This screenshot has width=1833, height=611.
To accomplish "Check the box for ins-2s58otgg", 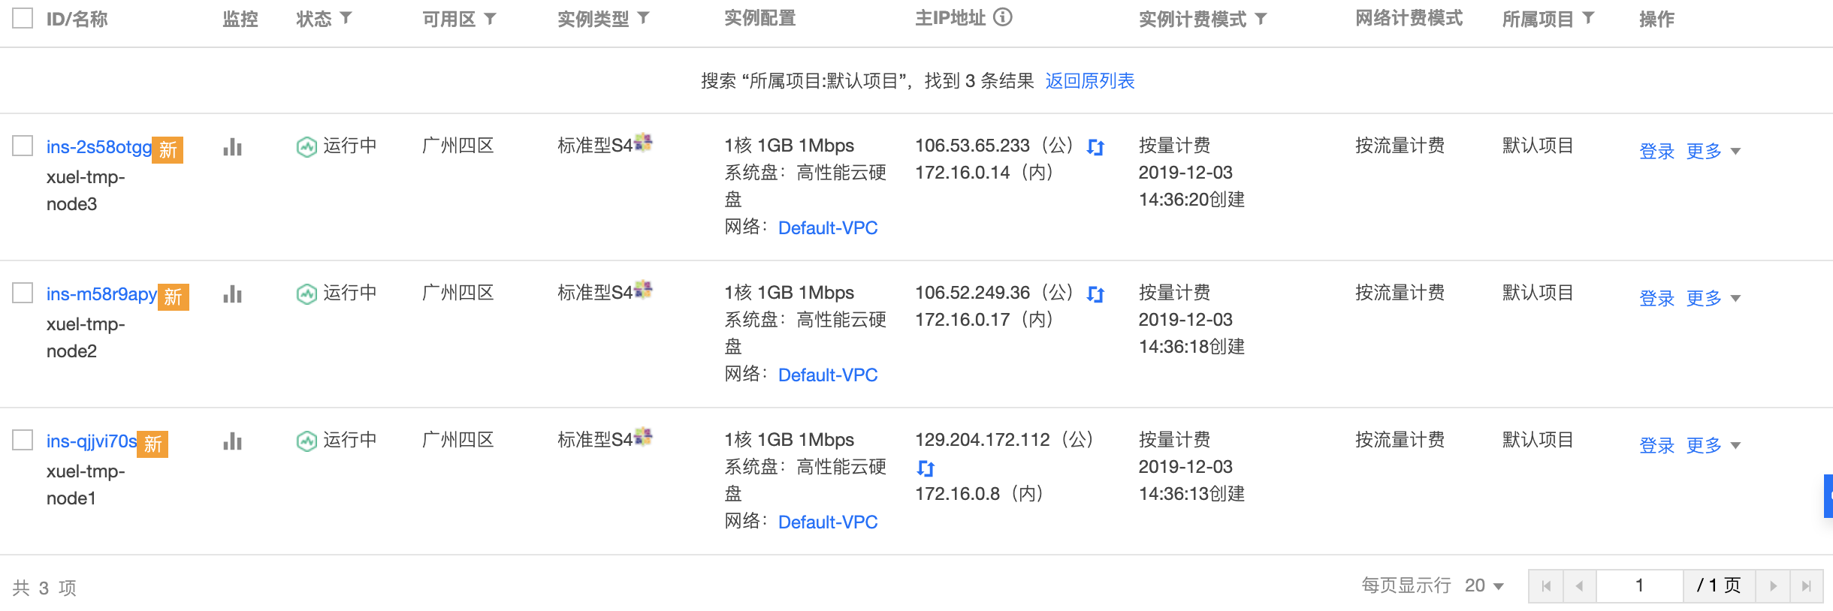I will (x=23, y=146).
